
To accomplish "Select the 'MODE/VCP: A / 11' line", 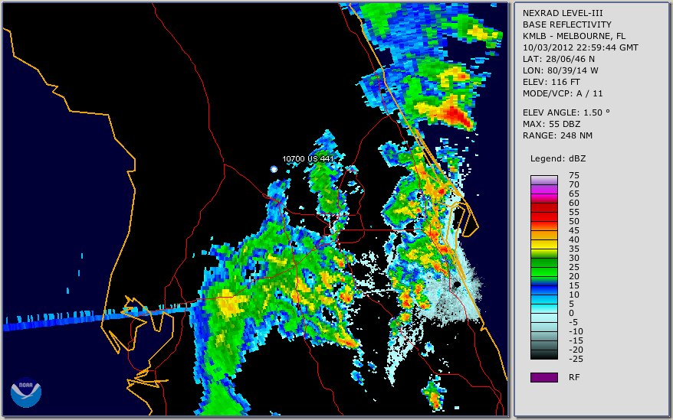I will click(x=563, y=93).
